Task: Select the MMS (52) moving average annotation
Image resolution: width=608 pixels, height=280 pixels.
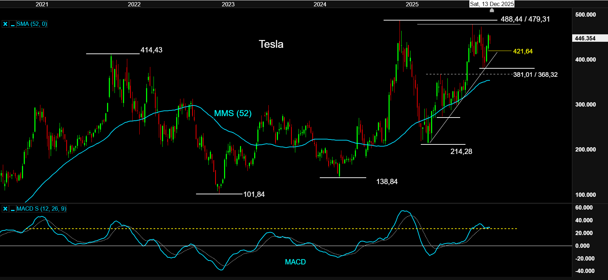Action: coord(233,113)
